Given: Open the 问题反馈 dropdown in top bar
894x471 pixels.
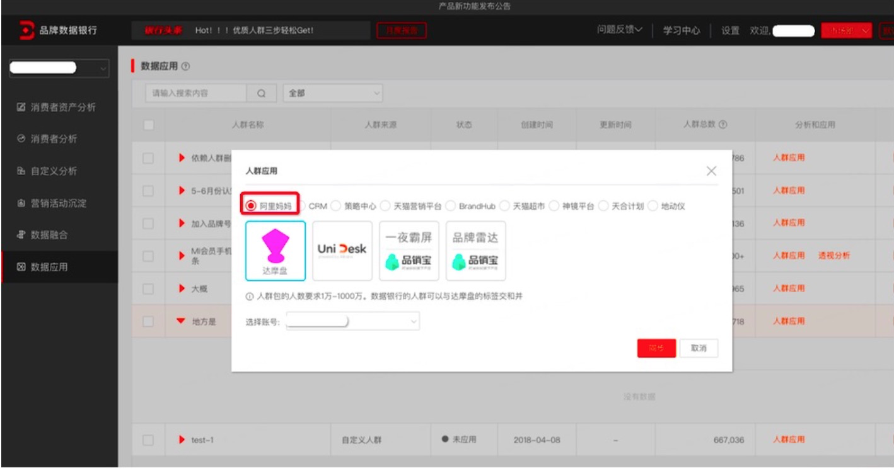Looking at the screenshot, I should pos(620,30).
